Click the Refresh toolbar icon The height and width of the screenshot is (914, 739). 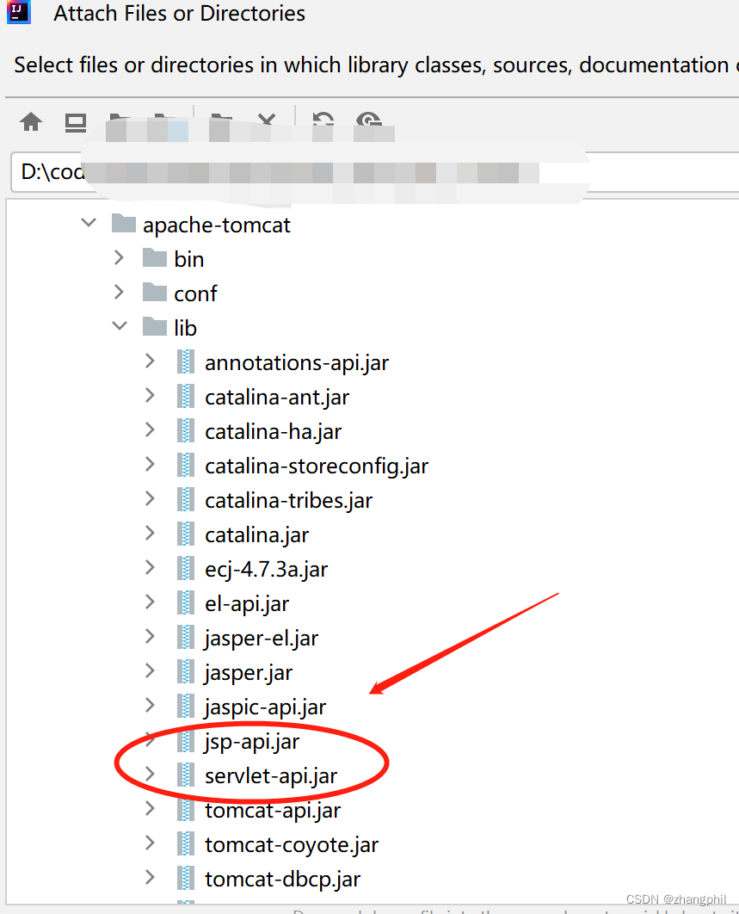point(322,121)
